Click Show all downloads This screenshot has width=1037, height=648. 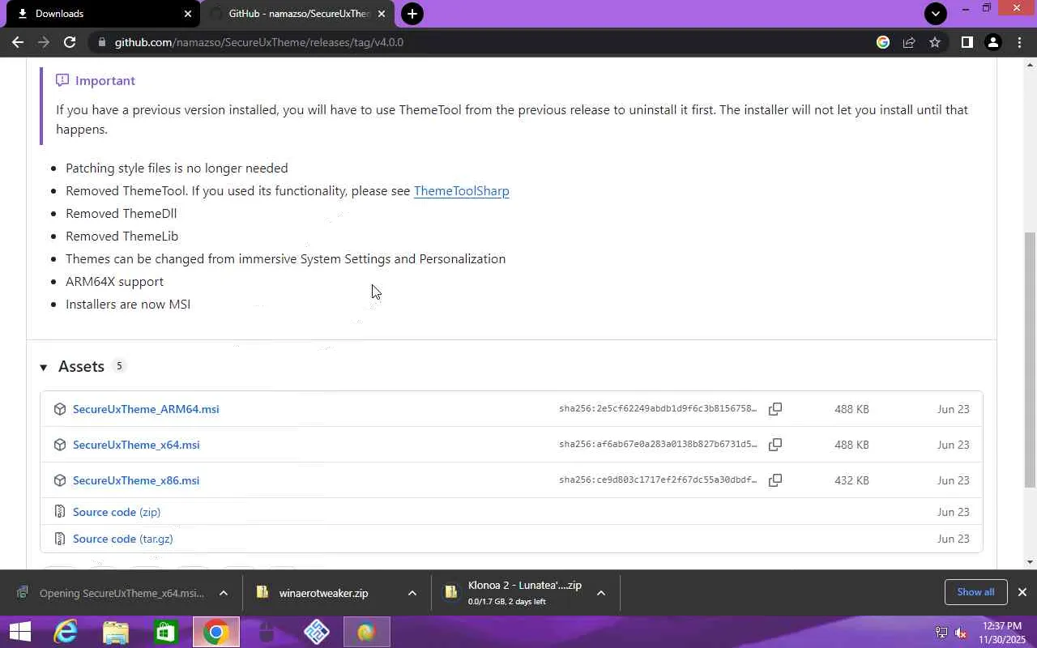(x=975, y=592)
